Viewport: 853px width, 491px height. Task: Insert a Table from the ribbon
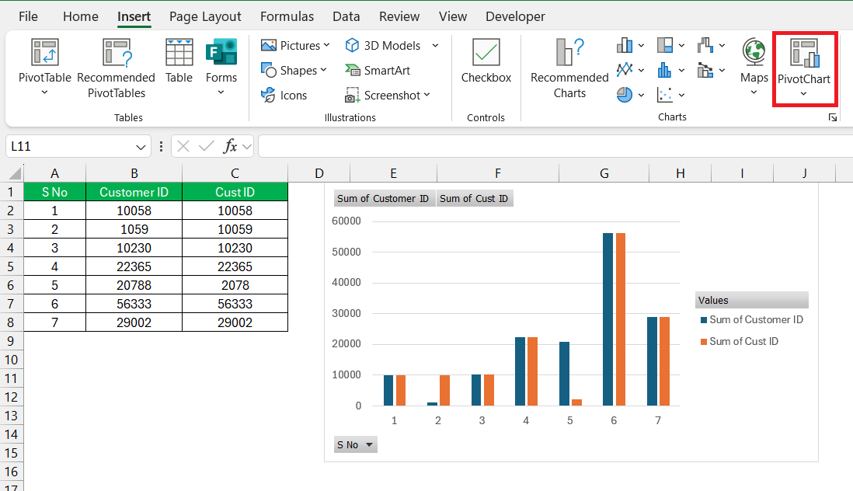179,61
